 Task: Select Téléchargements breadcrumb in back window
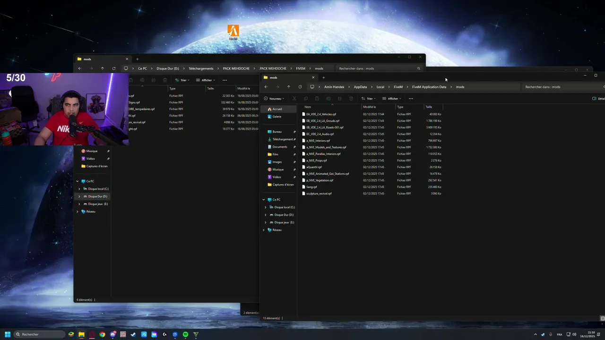[x=201, y=68]
